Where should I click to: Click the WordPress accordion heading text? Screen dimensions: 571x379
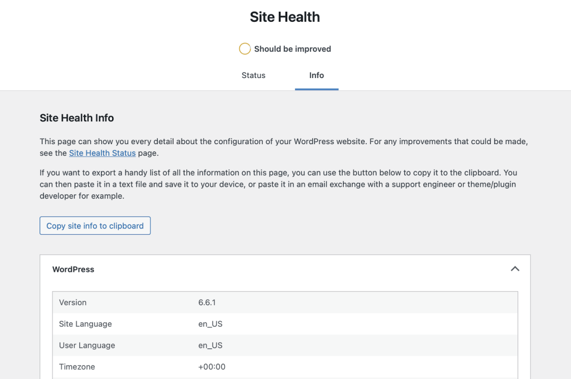point(73,269)
